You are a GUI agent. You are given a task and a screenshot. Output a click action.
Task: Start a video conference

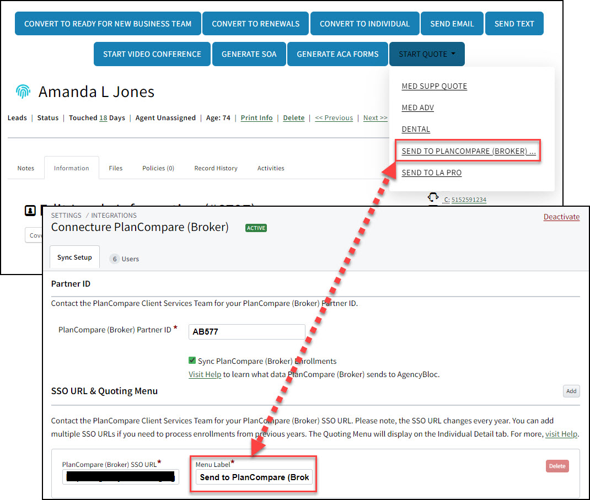coord(152,54)
